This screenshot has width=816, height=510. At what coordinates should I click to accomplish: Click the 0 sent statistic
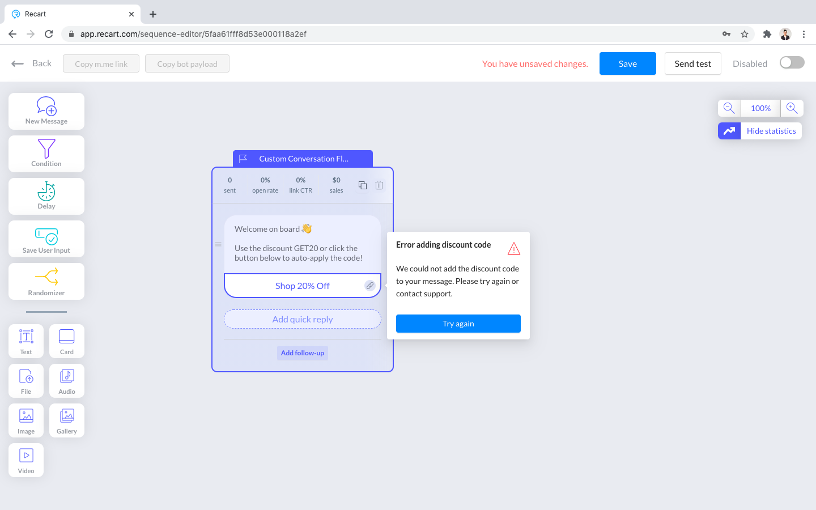229,185
